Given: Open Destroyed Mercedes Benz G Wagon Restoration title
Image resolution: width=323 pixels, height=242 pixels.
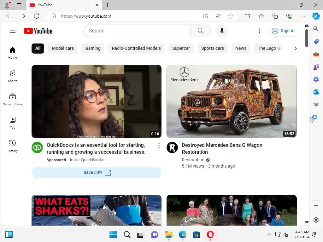Looking at the screenshot, I should click(222, 149).
